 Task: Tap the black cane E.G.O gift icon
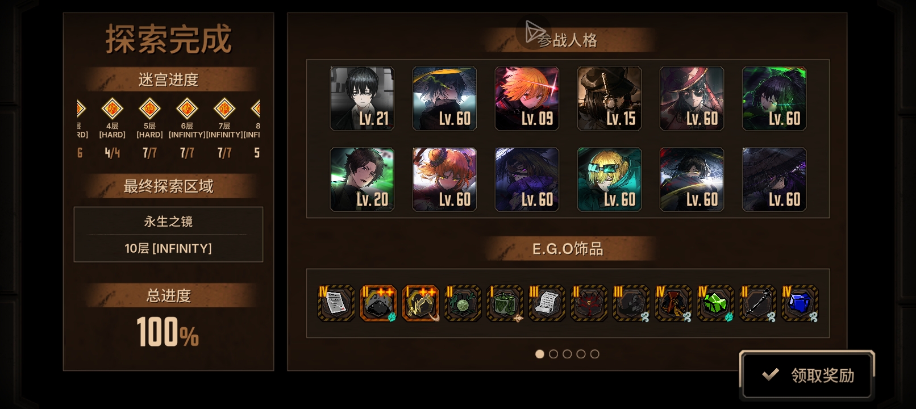tap(757, 303)
